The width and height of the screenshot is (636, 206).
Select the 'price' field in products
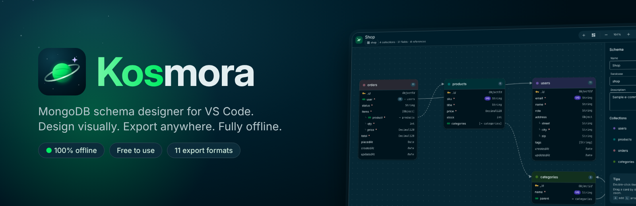coord(474,111)
